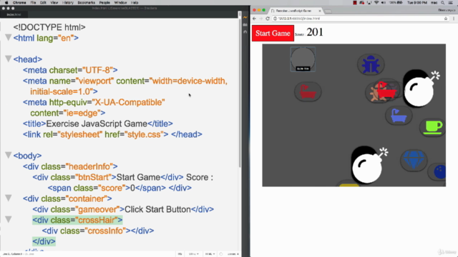Bookmark this page with the star icon
The width and height of the screenshot is (458, 257).
[446, 19]
